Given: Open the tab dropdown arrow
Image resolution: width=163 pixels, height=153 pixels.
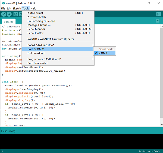Looking at the screenshot, I should tap(158, 21).
